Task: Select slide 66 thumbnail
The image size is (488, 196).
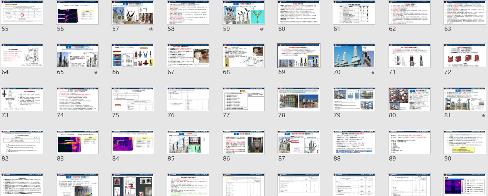Action: tap(133, 56)
